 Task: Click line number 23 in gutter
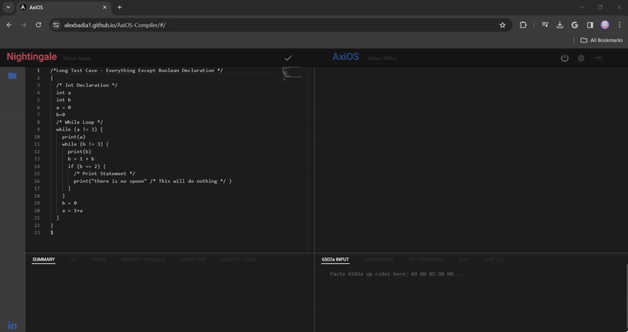pyautogui.click(x=37, y=232)
